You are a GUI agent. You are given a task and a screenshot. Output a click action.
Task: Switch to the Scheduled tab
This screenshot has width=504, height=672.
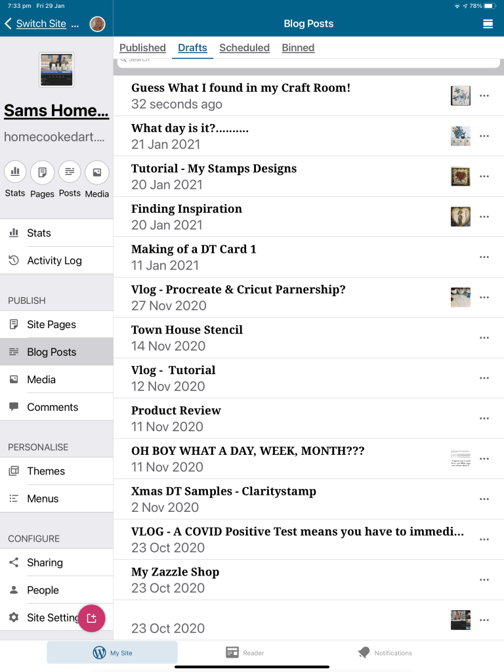point(244,47)
